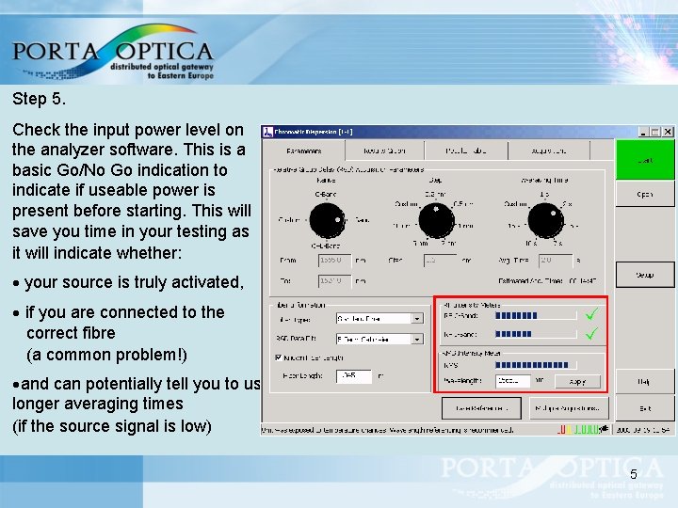This screenshot has width=678, height=508.
Task: Switch to the Results Graph tab
Action: coord(384,151)
